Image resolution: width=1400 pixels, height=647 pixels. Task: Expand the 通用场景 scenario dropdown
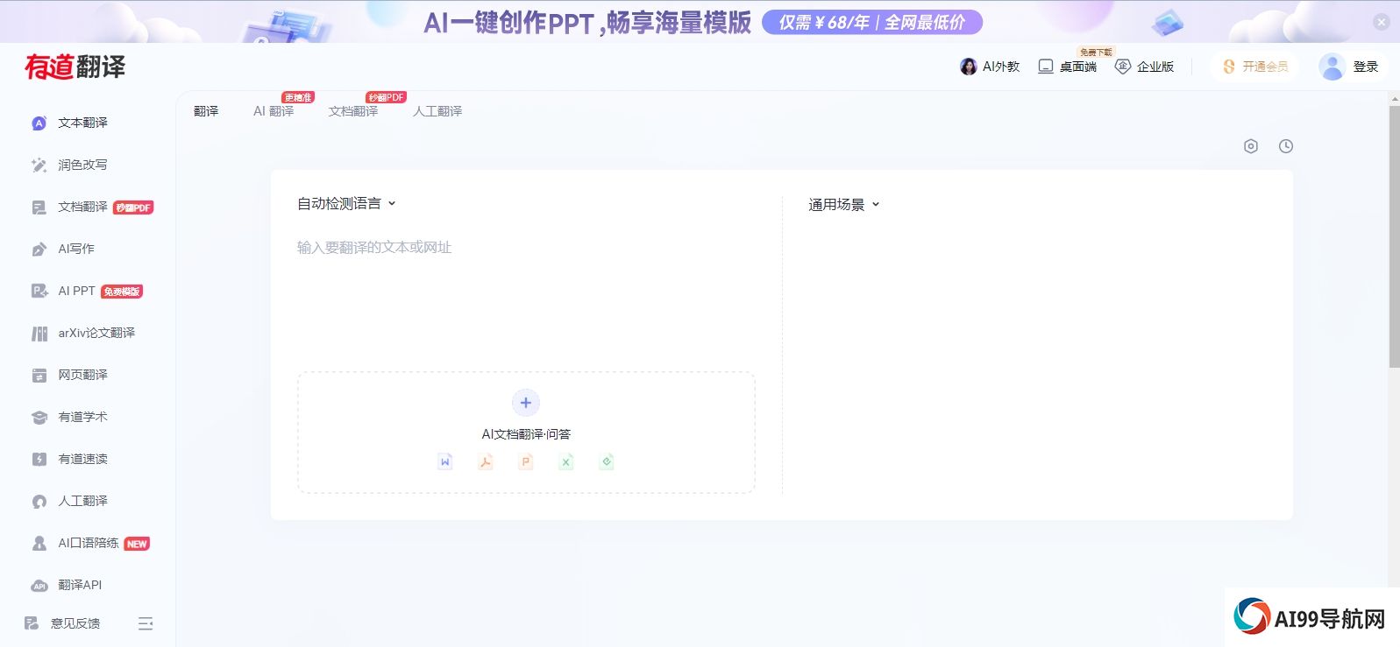tap(844, 205)
